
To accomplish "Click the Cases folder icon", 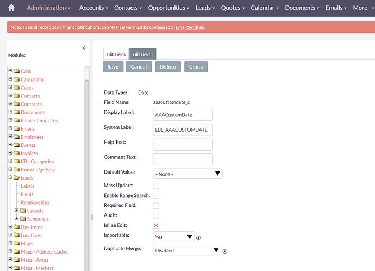I will (16, 88).
